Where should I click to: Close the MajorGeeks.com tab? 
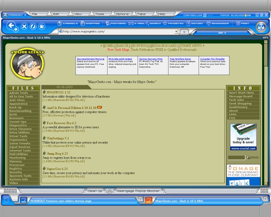coord(265,199)
